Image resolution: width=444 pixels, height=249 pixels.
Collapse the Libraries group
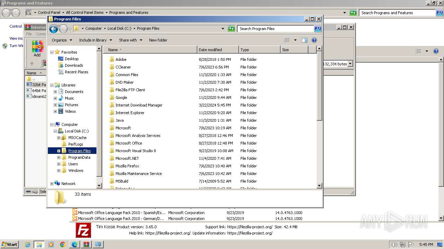[52, 85]
